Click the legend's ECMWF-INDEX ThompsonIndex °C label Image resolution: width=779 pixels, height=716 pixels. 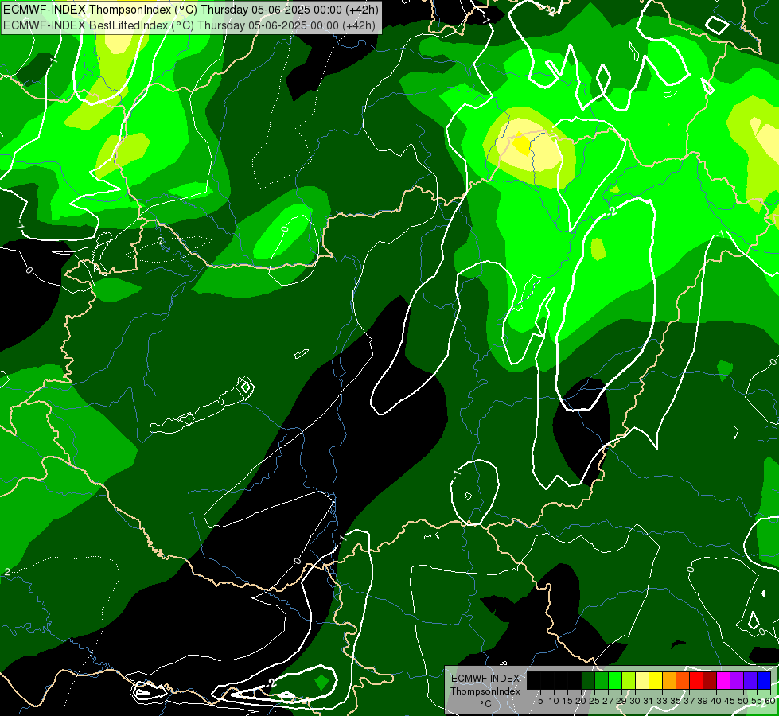tap(485, 691)
